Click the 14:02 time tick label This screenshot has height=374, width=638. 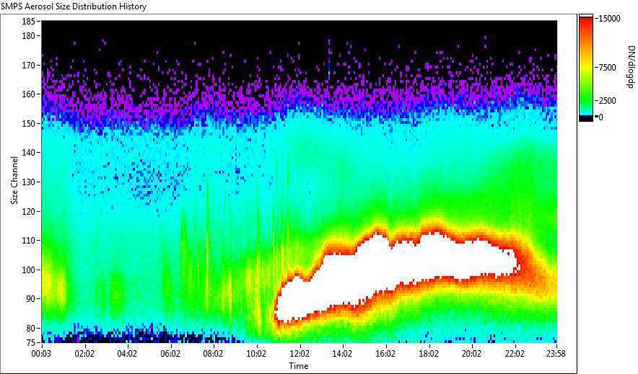[x=342, y=354]
